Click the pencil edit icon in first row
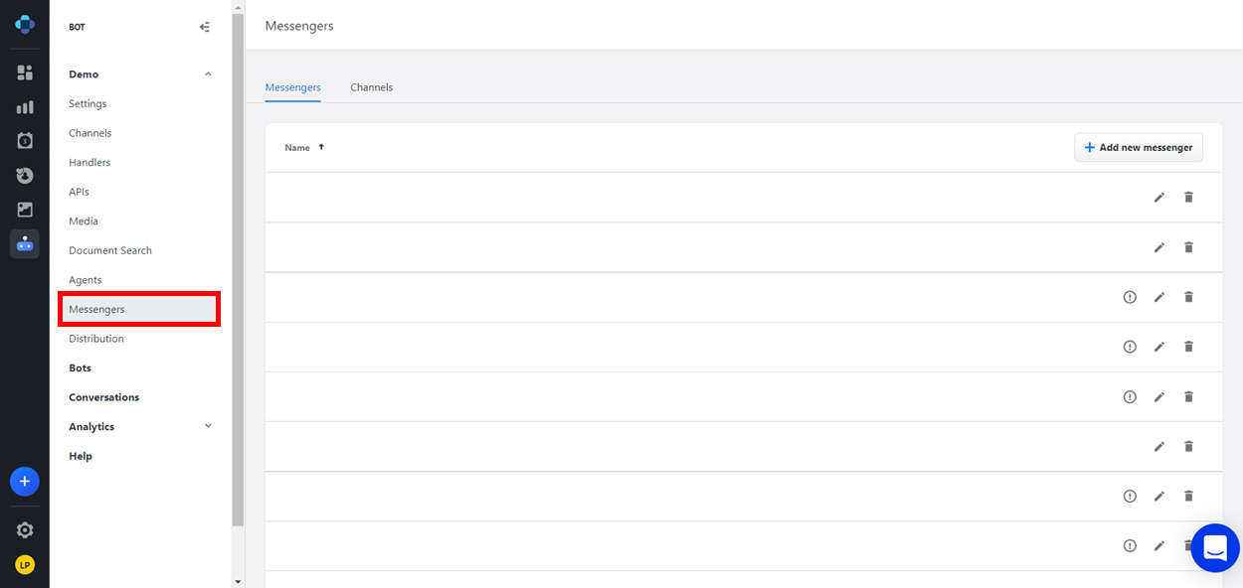 [x=1158, y=198]
